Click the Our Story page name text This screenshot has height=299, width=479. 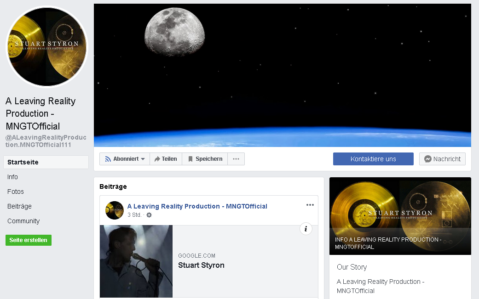(x=381, y=286)
